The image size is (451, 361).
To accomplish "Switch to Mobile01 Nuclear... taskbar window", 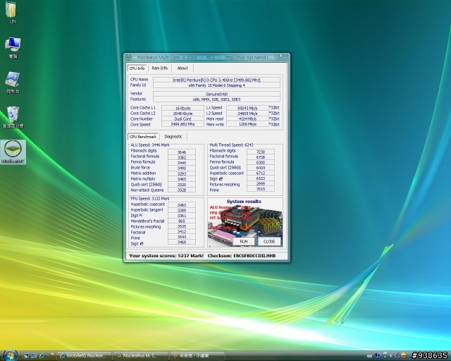I will click(x=85, y=356).
